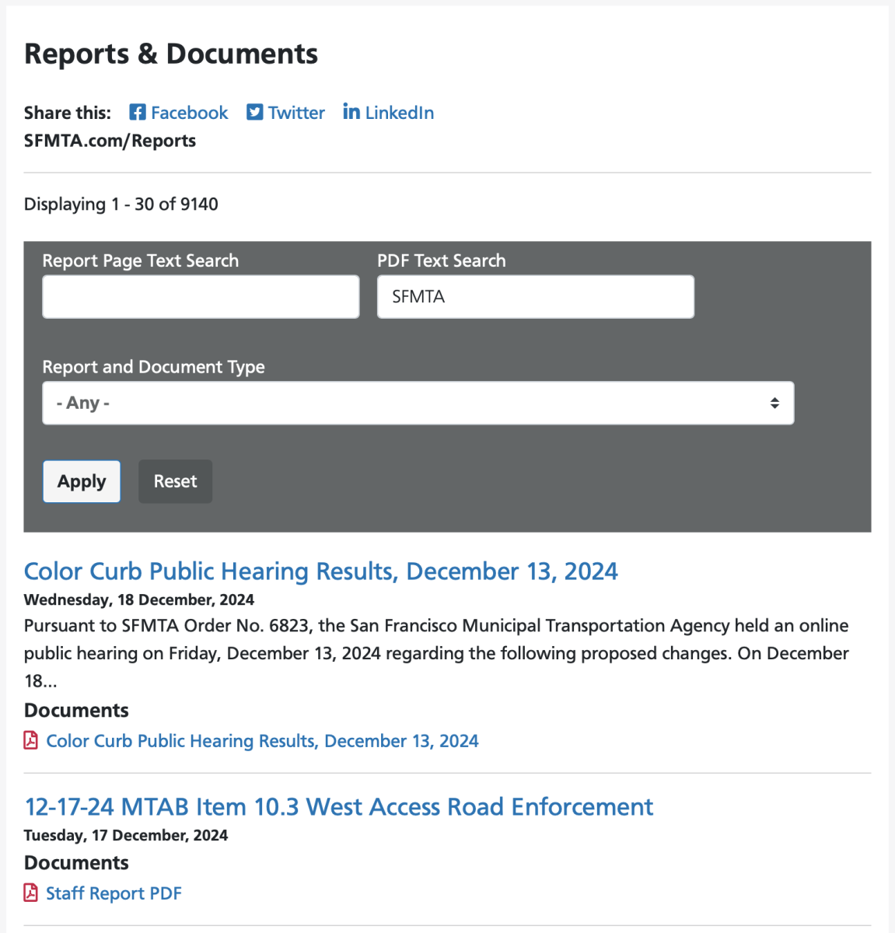Click the Apply button
Image resolution: width=895 pixels, height=933 pixels.
click(x=81, y=481)
